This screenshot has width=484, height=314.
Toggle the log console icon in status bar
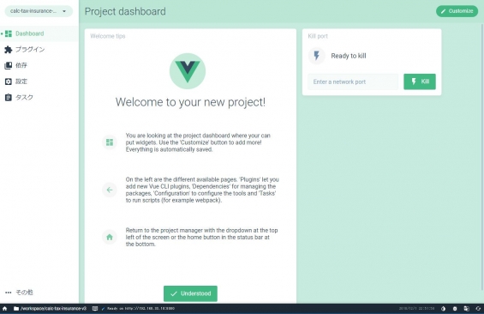95,309
